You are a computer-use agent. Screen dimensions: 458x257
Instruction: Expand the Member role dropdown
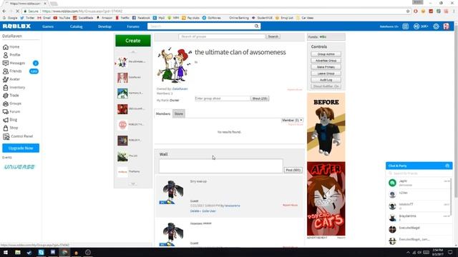[x=292, y=121]
